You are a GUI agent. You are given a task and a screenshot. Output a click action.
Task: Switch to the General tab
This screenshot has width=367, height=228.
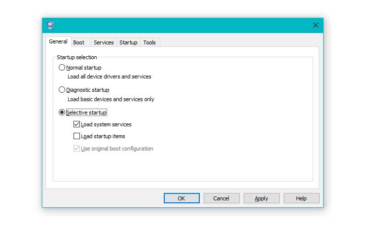pos(58,41)
